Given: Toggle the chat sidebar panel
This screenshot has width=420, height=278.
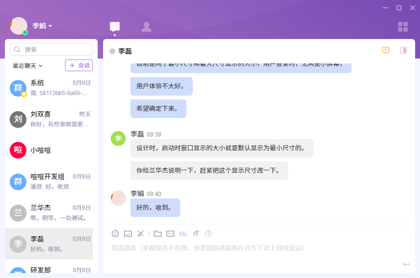Looking at the screenshot, I should (x=403, y=50).
